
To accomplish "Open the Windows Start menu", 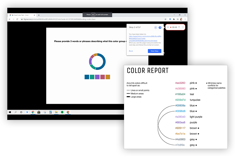I will [10, 112].
